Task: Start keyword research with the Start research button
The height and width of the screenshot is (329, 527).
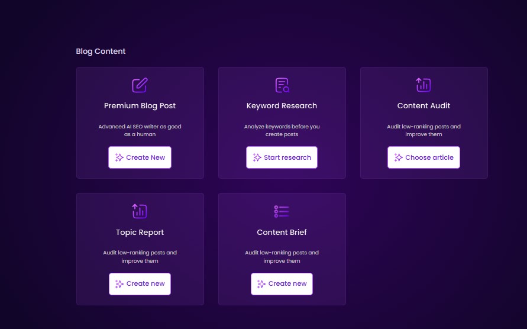Action: click(282, 157)
